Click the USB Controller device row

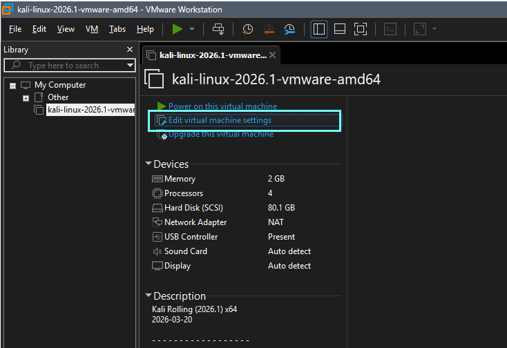click(x=246, y=237)
